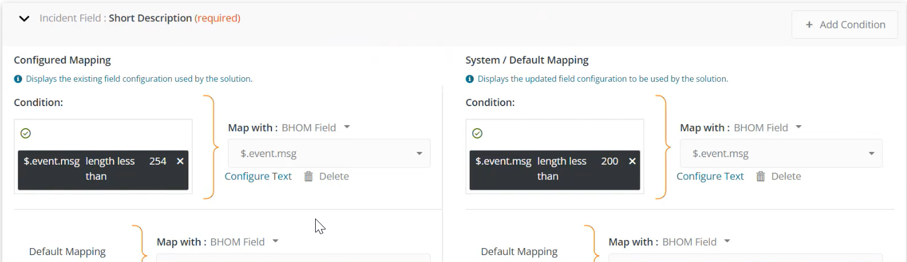Click the Add Condition button

(845, 25)
